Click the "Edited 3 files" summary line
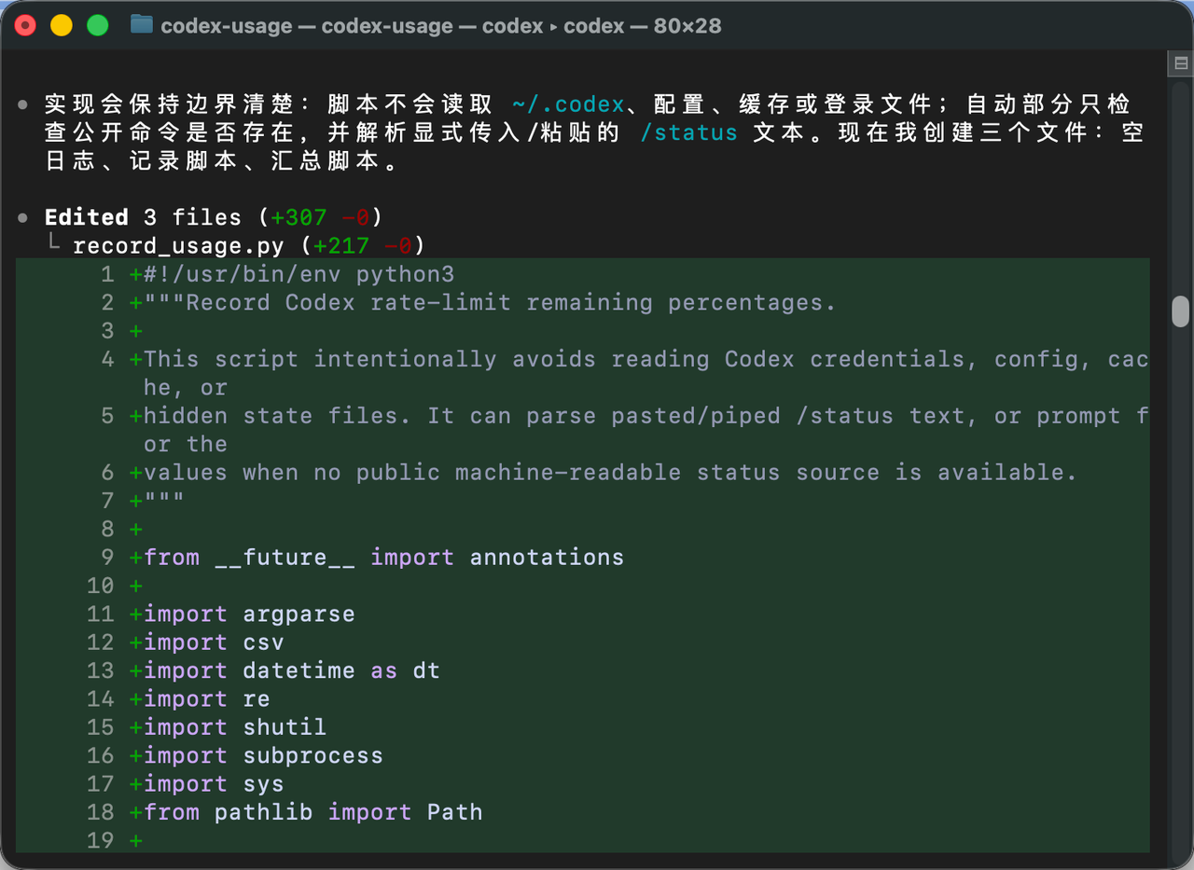1194x870 pixels. [214, 217]
